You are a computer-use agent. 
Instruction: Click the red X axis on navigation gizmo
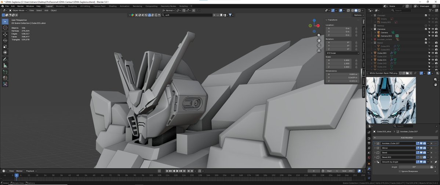[318, 26]
